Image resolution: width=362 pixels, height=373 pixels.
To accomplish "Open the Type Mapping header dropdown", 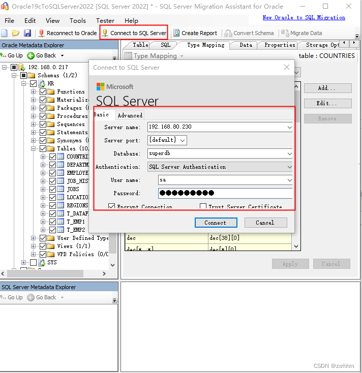I will [x=182, y=56].
